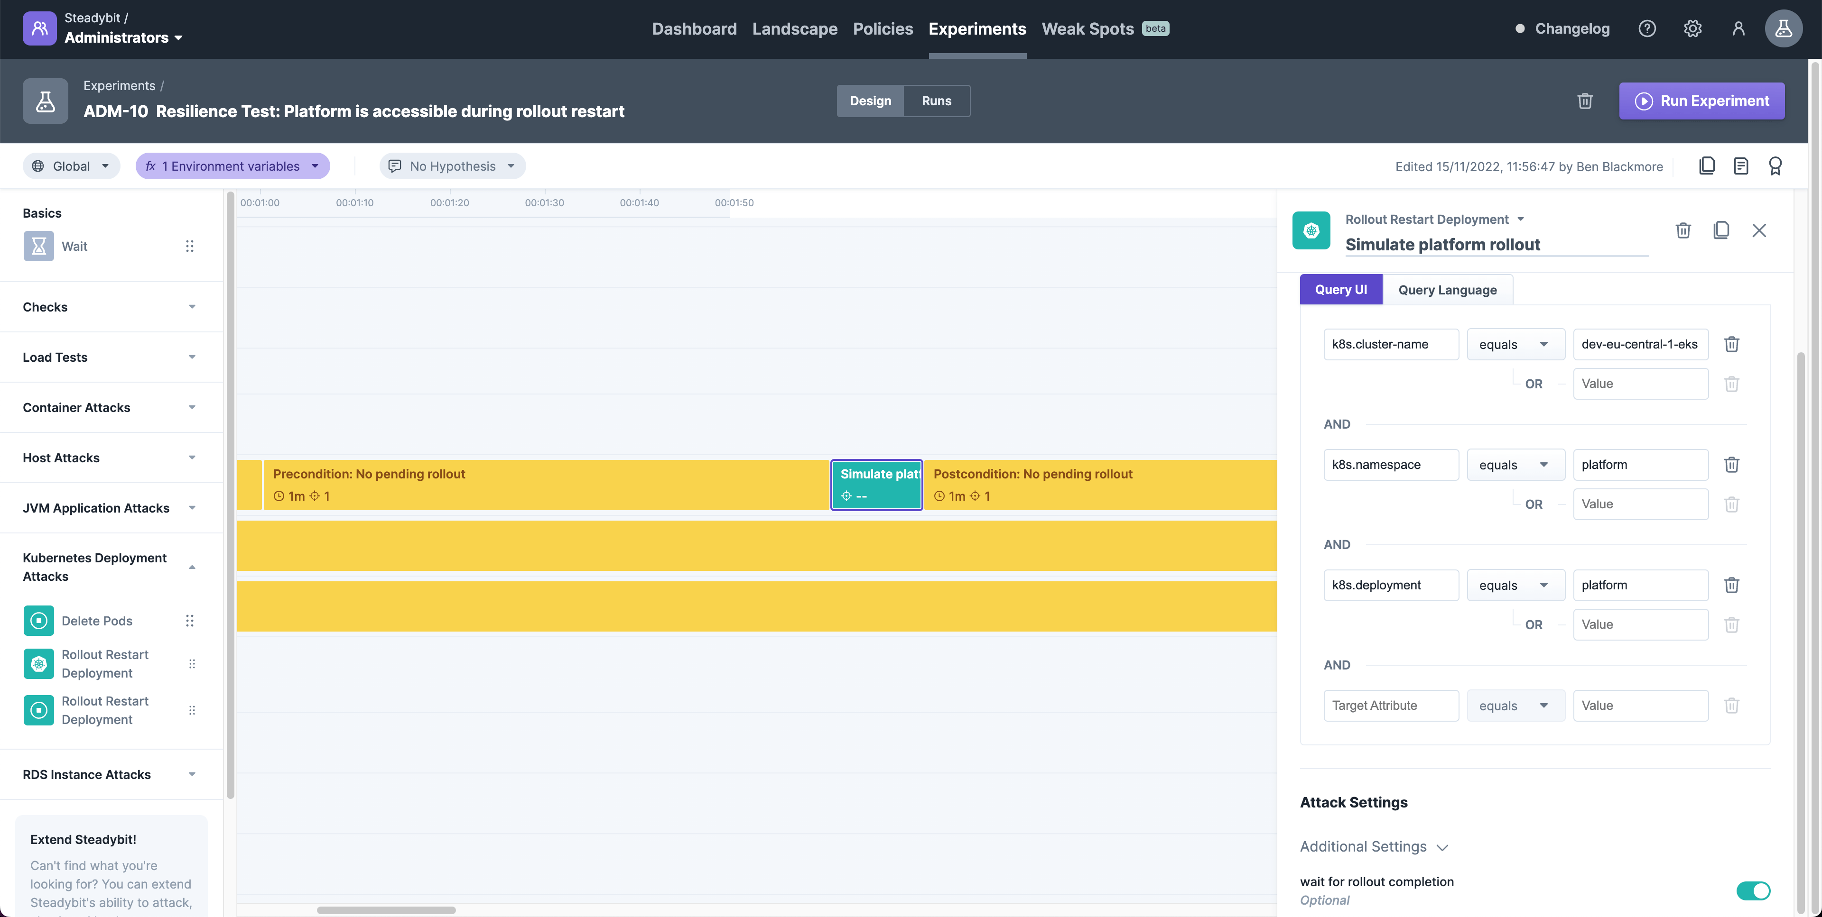This screenshot has width=1822, height=917.
Task: Click the close icon on the side panel
Action: pos(1759,229)
